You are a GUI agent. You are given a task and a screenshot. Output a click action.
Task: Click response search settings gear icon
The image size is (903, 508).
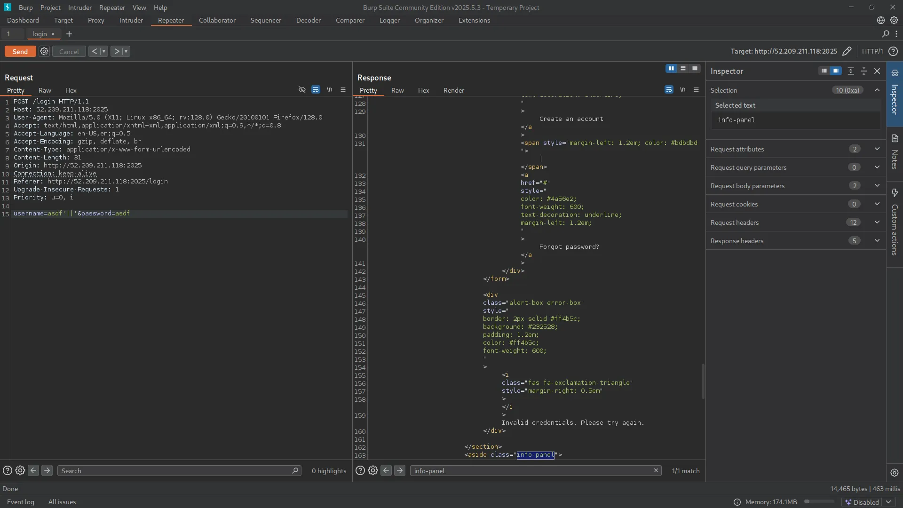tap(373, 471)
